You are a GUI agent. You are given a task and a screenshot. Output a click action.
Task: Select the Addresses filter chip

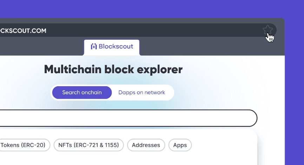tap(146, 145)
